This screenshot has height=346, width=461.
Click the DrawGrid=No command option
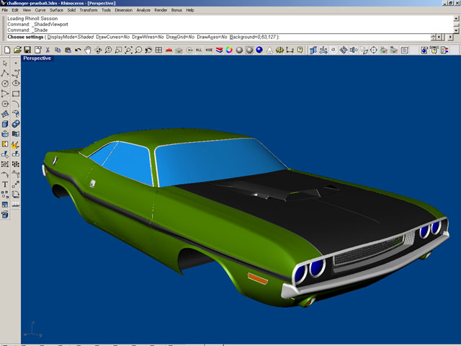(x=181, y=37)
